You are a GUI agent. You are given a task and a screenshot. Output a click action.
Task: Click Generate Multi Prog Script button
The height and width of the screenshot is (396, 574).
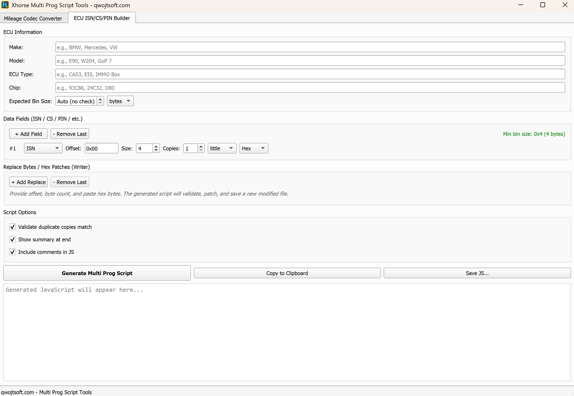pos(97,273)
